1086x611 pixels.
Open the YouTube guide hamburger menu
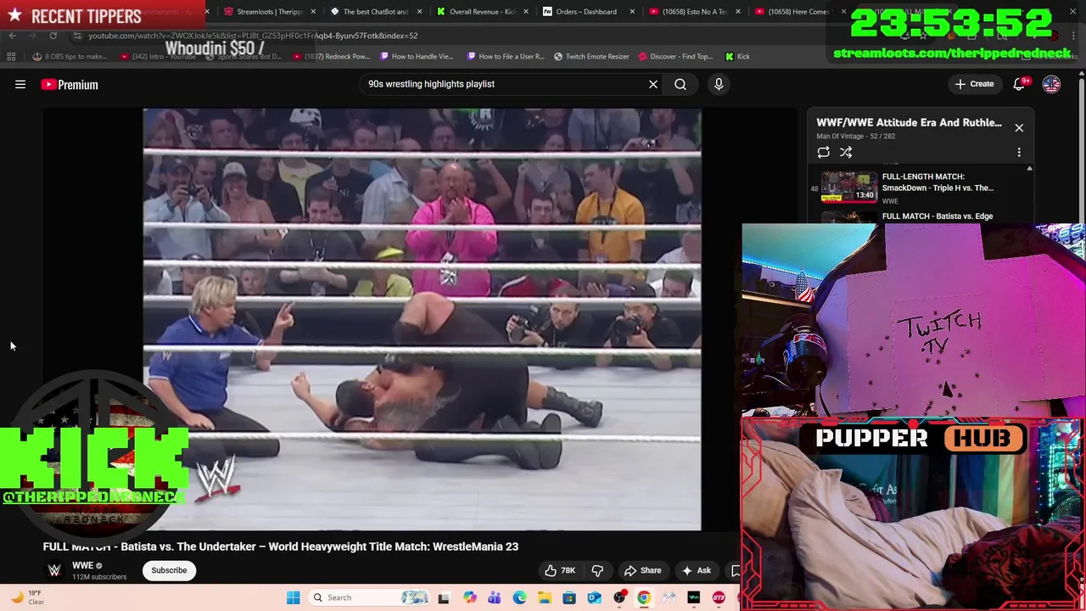pos(20,84)
